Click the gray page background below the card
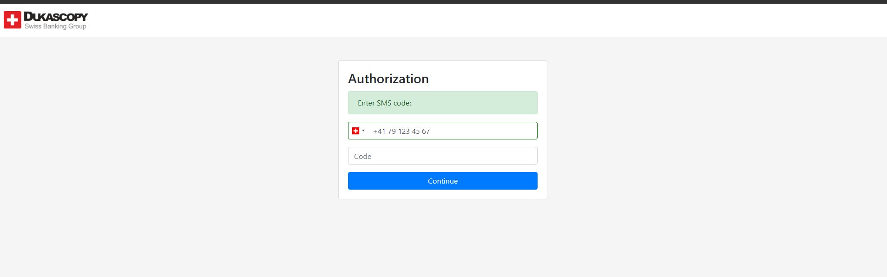 (443, 238)
